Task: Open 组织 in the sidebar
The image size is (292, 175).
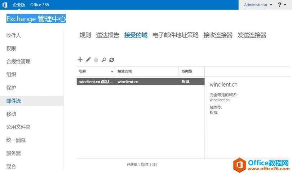Action: (x=11, y=75)
